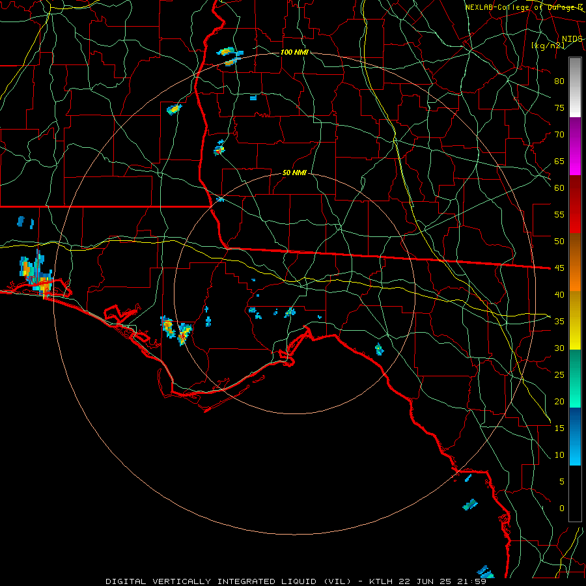The width and height of the screenshot is (586, 586).
Task: Pick the yellow segment of color bar
Action: coord(575,320)
